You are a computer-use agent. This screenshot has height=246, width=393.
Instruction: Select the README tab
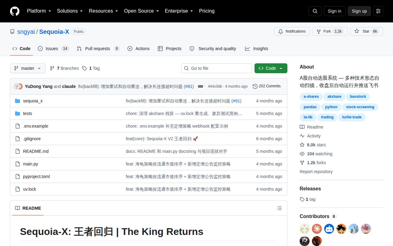tap(28, 208)
